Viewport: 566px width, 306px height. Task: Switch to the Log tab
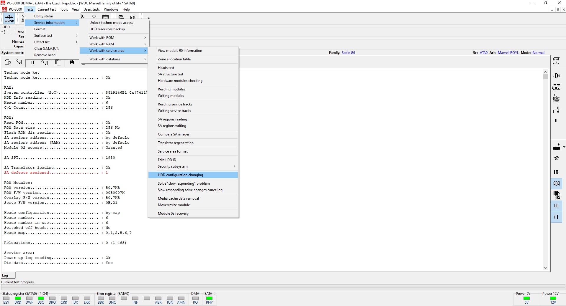(x=5, y=275)
